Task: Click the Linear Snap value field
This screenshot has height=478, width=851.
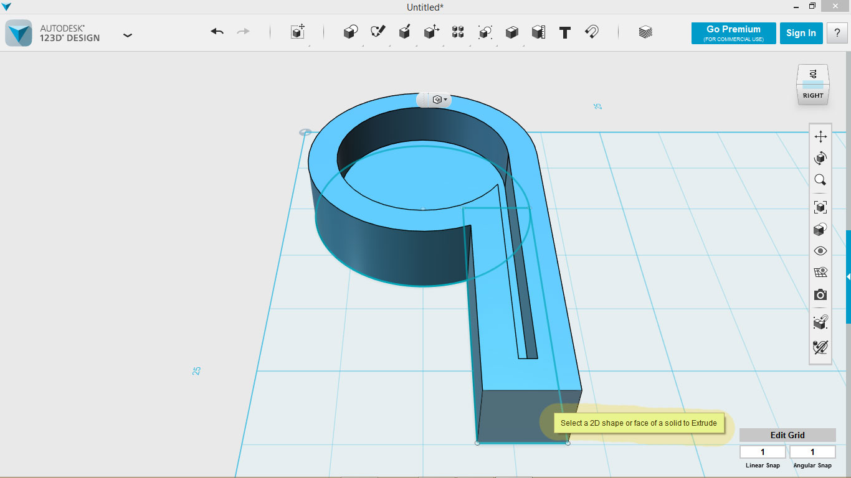Action: [763, 452]
